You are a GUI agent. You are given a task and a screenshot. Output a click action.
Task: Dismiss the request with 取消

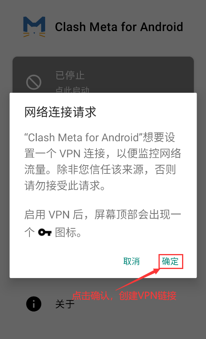[131, 262]
